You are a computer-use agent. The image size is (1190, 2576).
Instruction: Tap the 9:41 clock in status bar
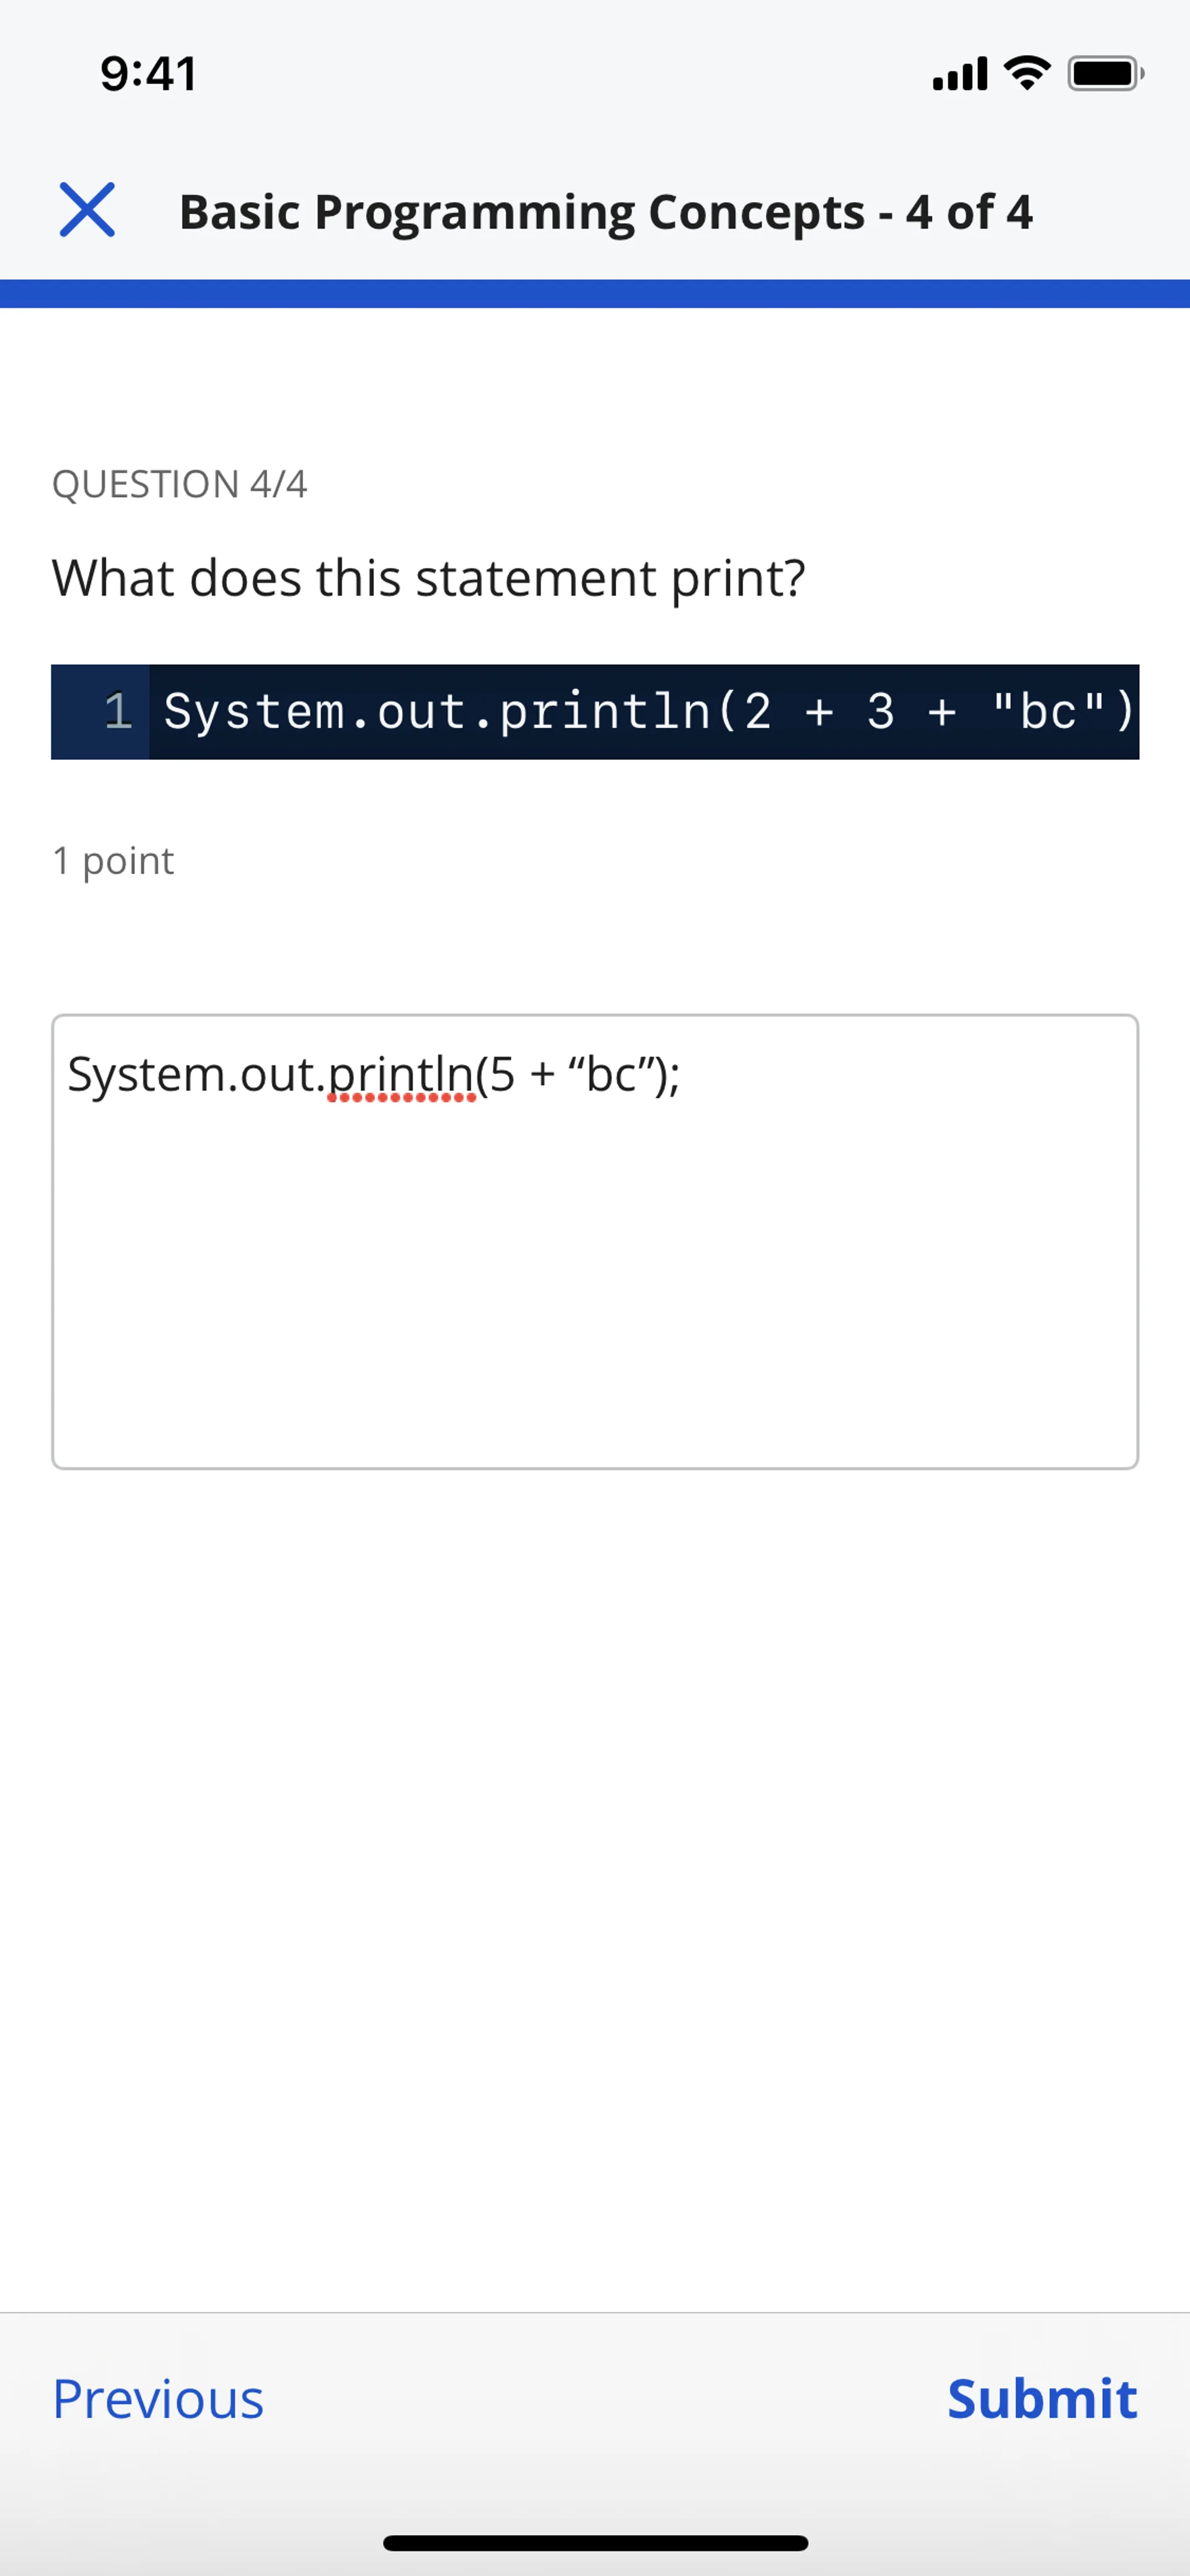pyautogui.click(x=149, y=74)
